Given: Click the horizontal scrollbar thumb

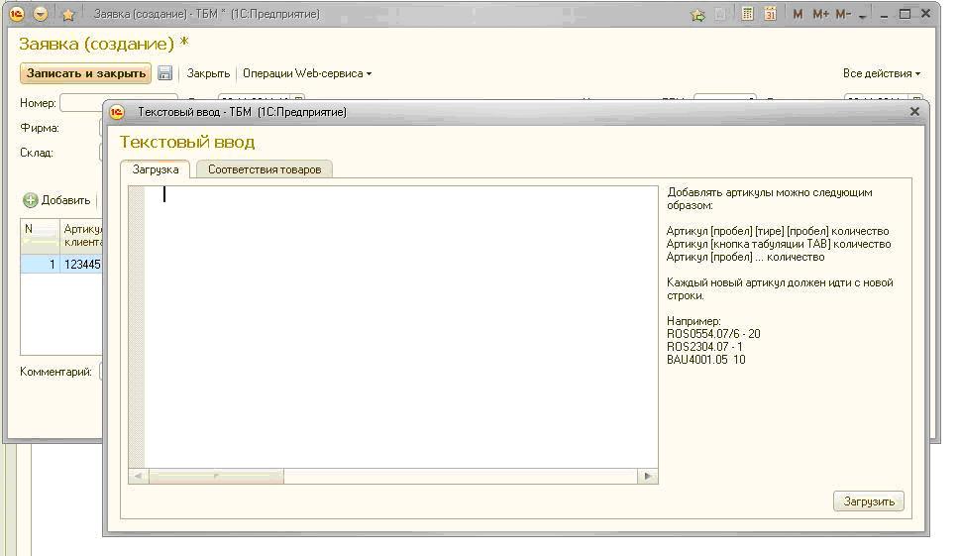Looking at the screenshot, I should (216, 476).
